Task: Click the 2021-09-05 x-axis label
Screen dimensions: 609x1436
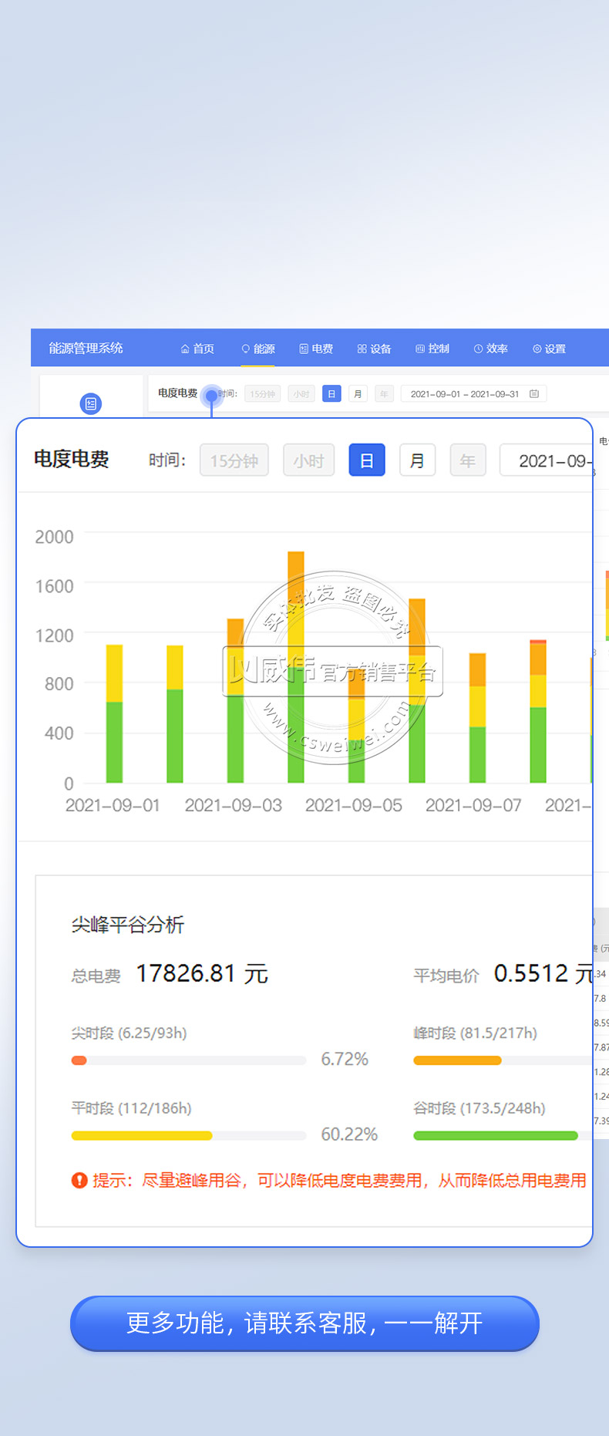Action: (x=354, y=805)
